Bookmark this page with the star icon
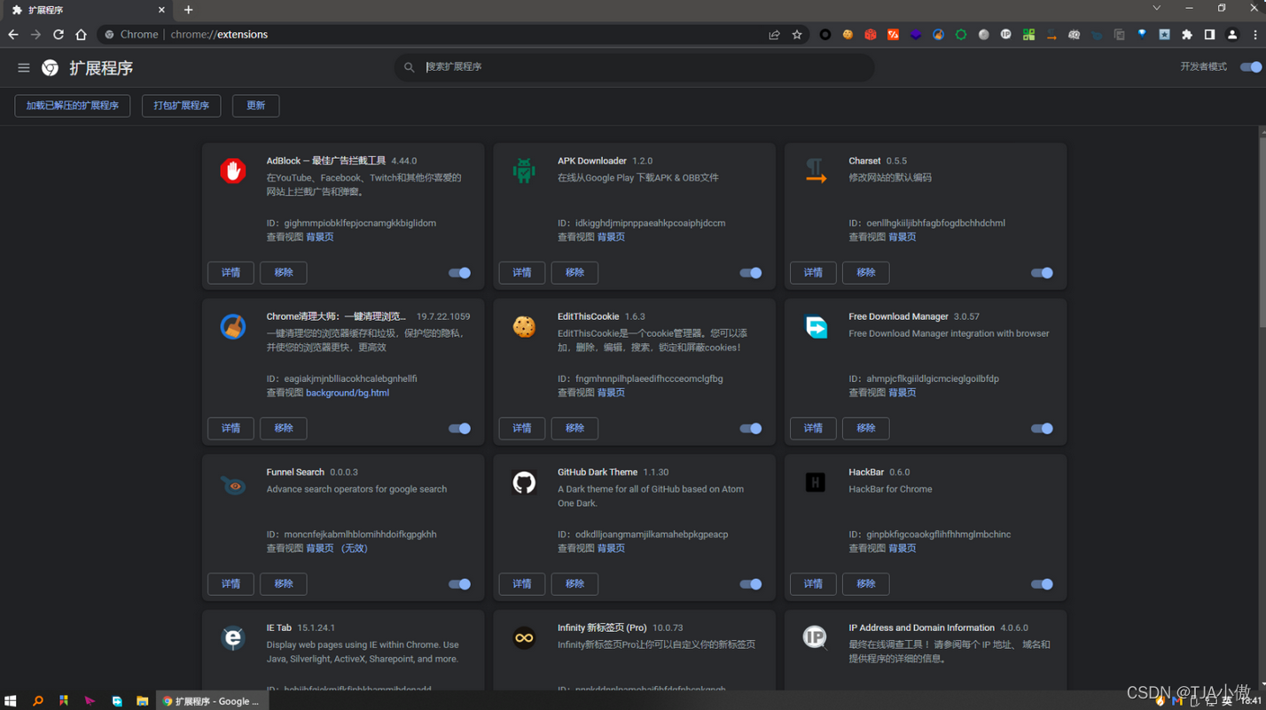 pos(797,35)
